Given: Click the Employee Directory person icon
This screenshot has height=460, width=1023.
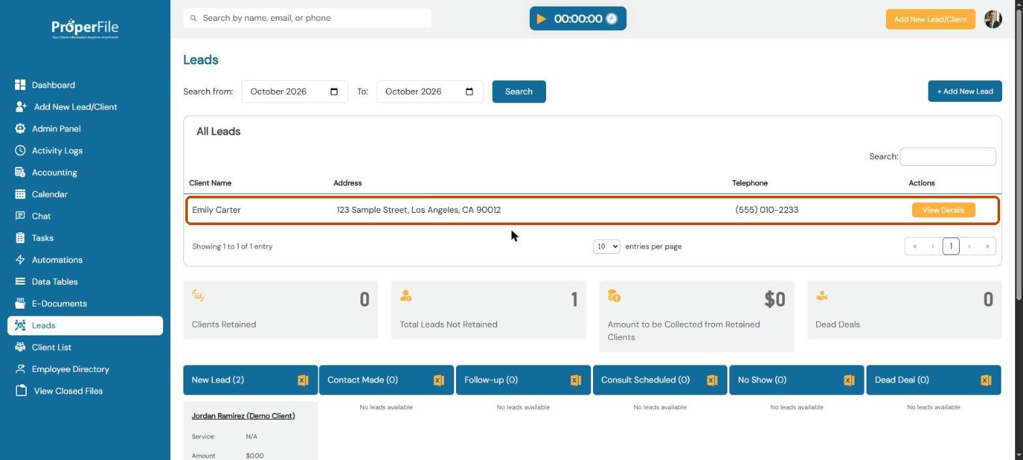Looking at the screenshot, I should pos(20,369).
